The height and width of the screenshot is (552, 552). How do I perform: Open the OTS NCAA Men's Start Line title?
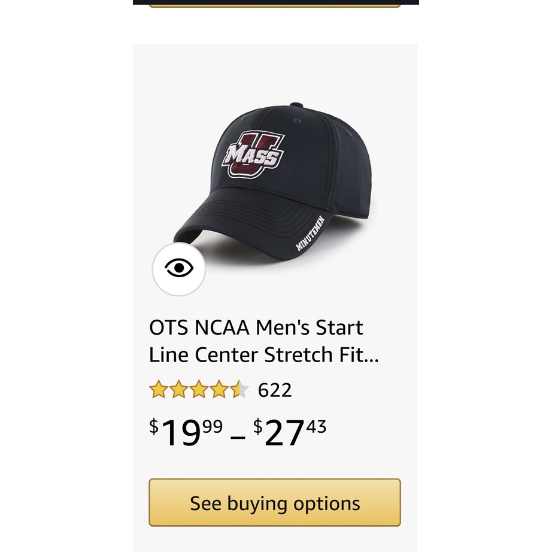point(256,328)
